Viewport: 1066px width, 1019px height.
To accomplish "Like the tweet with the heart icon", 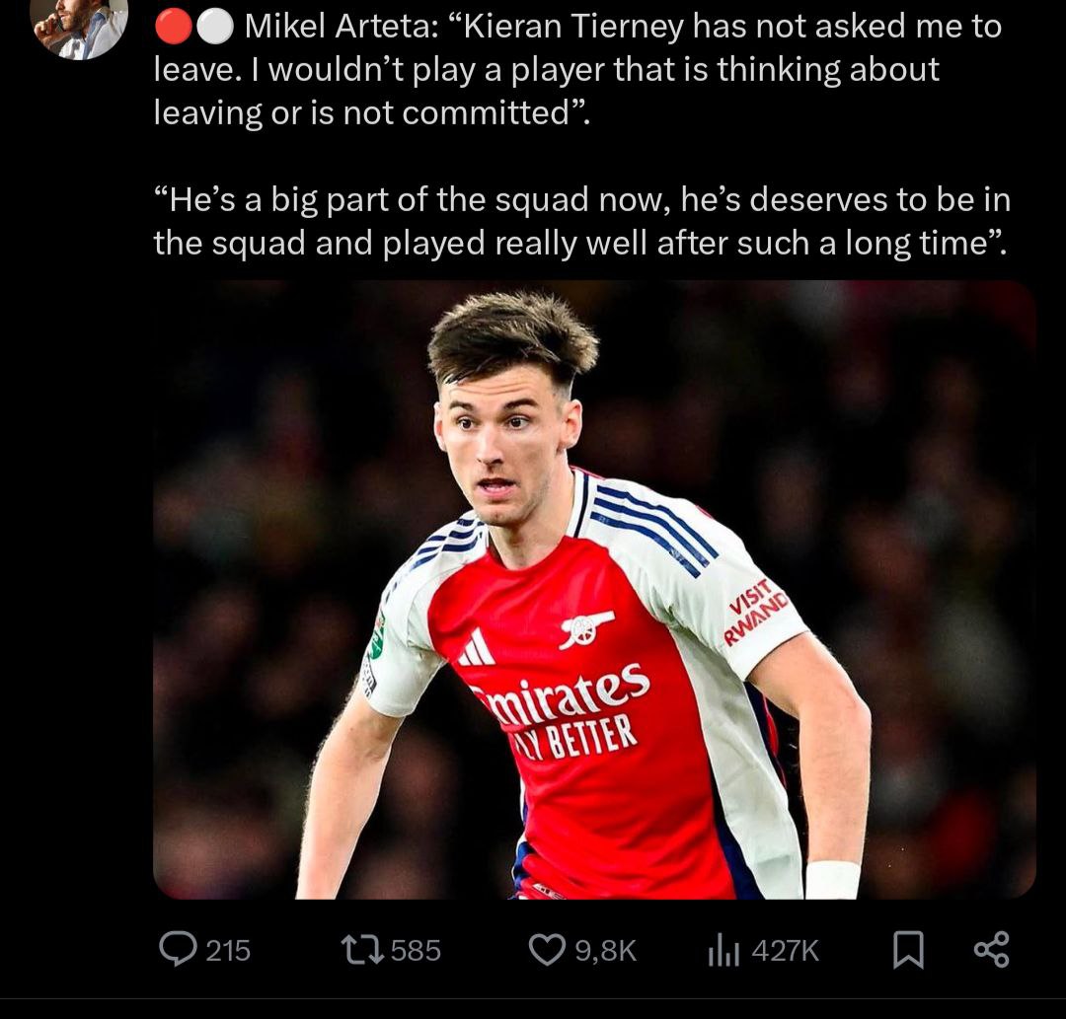I will click(x=546, y=949).
